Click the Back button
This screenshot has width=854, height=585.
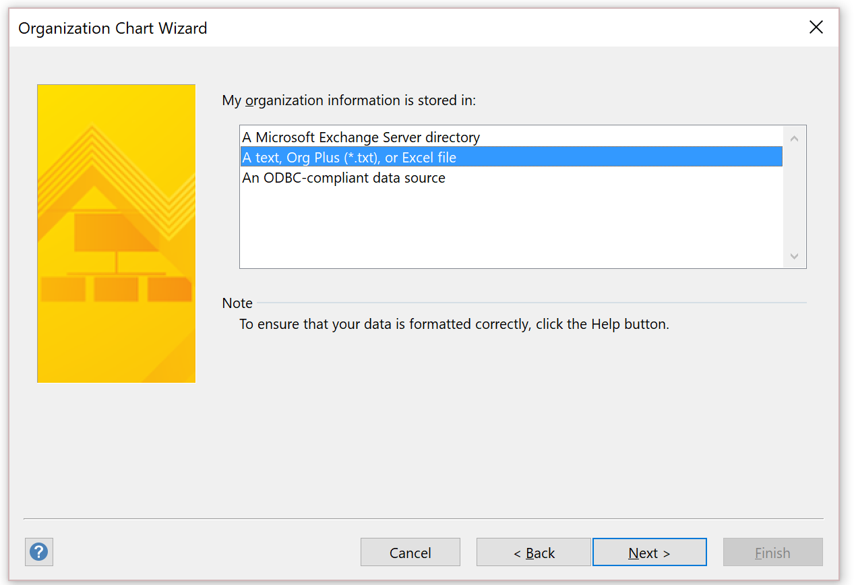pos(532,552)
